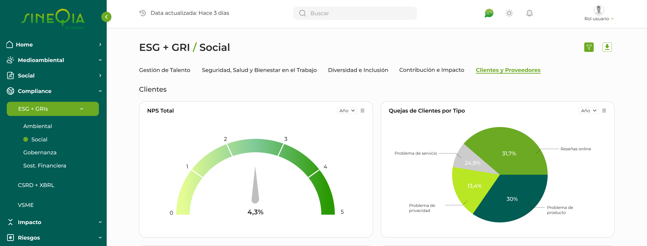The image size is (647, 246).
Task: Click the Social person icon in sidebar
Action: pos(10,75)
